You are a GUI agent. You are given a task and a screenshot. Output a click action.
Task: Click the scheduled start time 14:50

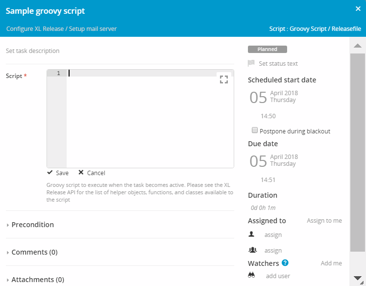(x=268, y=116)
